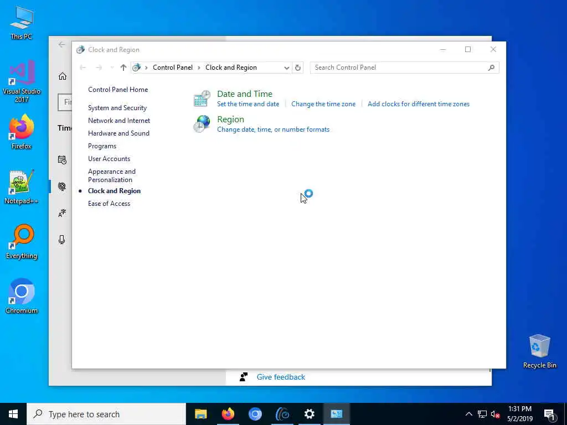Click the Refresh button in address bar

pos(297,68)
